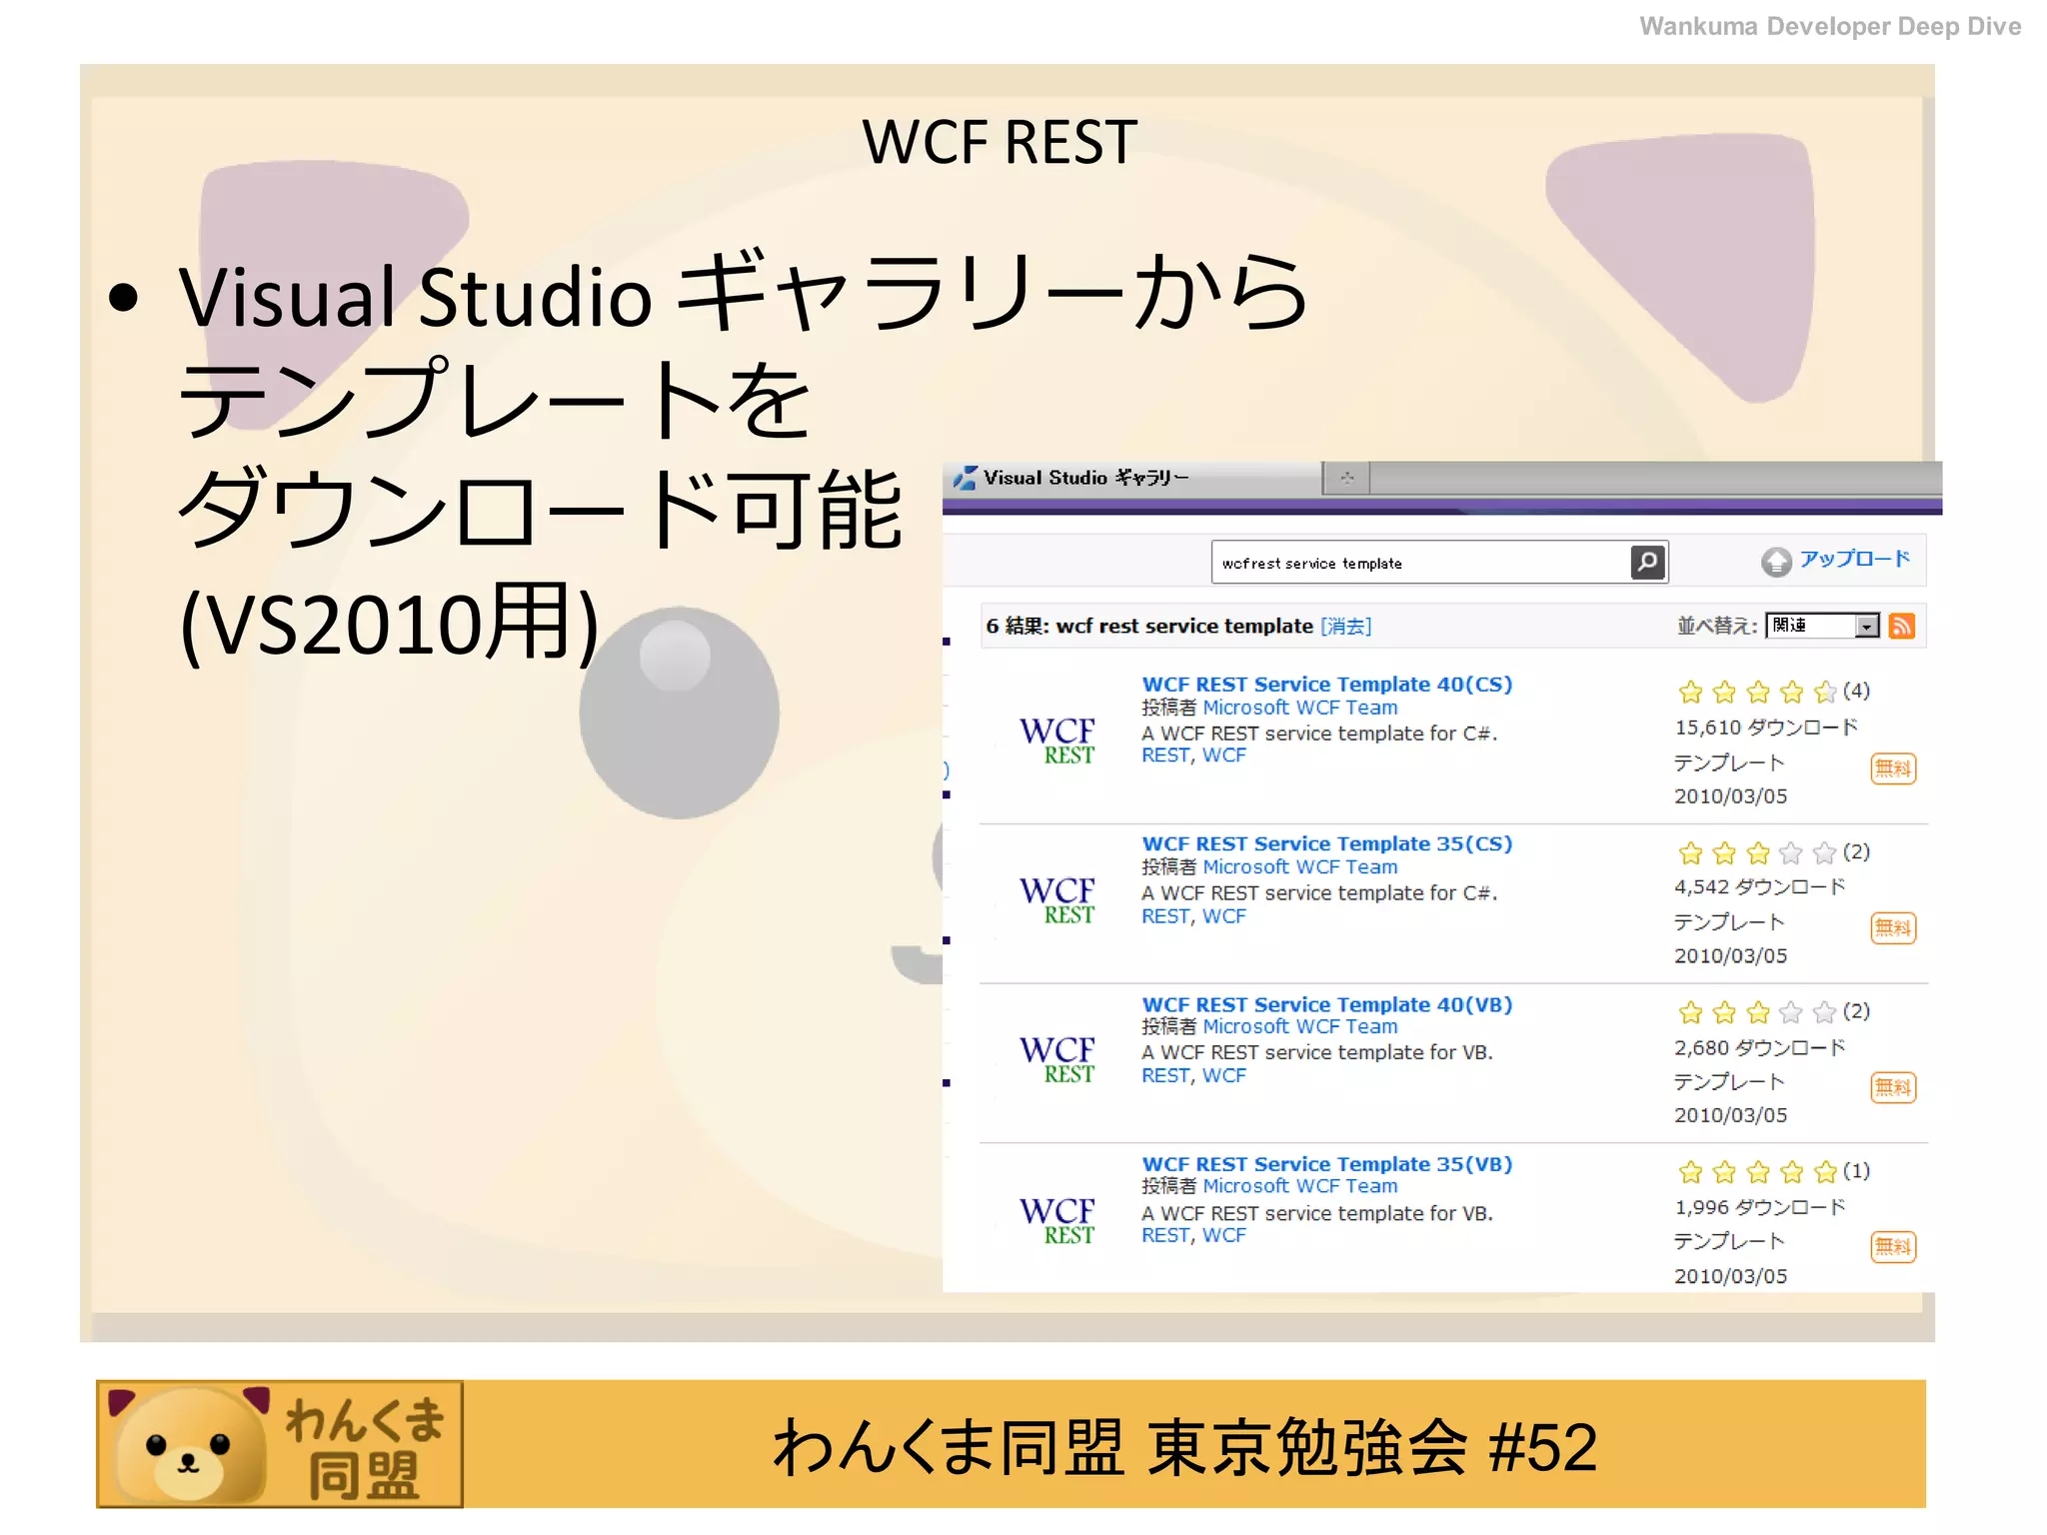Click Microsoft WCF Team under Template 35(CS)
2047x1535 pixels.
(x=1299, y=867)
